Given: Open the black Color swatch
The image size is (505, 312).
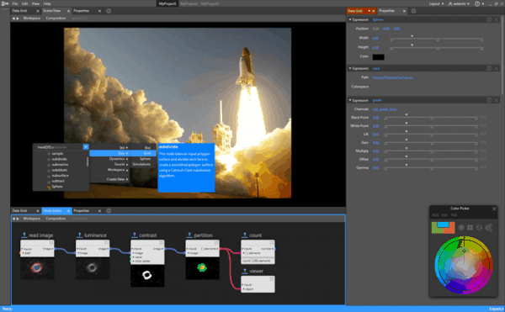Looking at the screenshot, I should pos(379,57).
